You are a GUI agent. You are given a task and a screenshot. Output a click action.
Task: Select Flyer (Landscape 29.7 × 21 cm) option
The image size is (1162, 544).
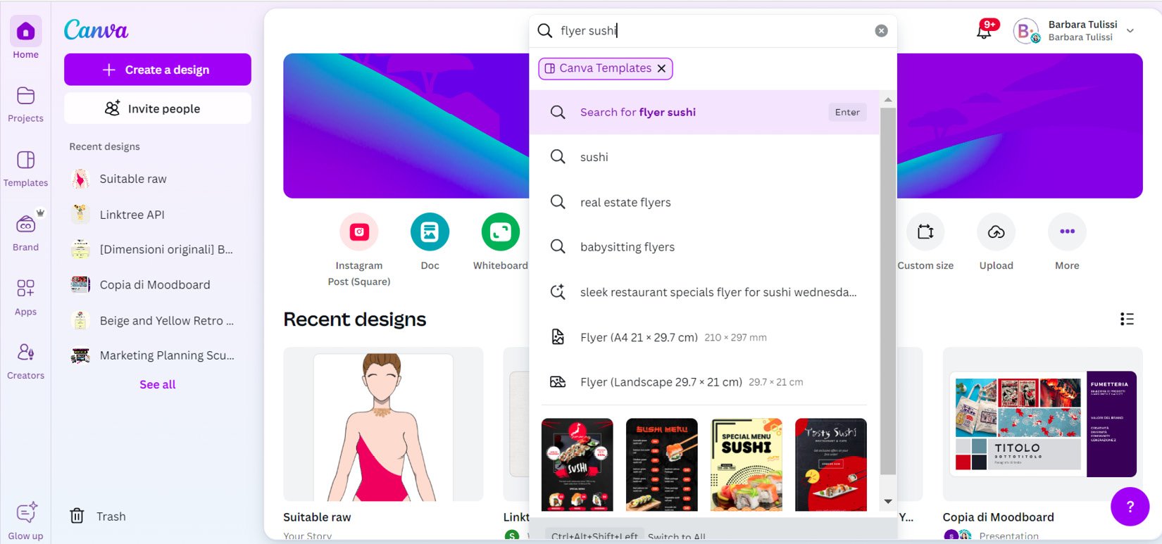point(704,382)
